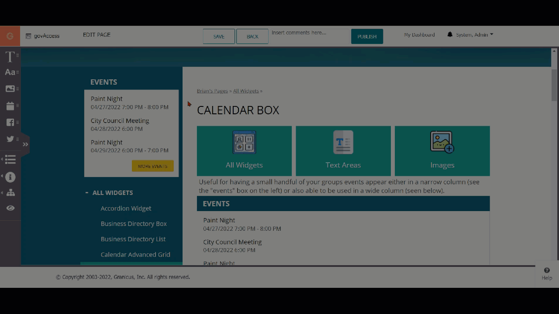
Task: Open the sitemap widget icon
Action: [x=10, y=192]
